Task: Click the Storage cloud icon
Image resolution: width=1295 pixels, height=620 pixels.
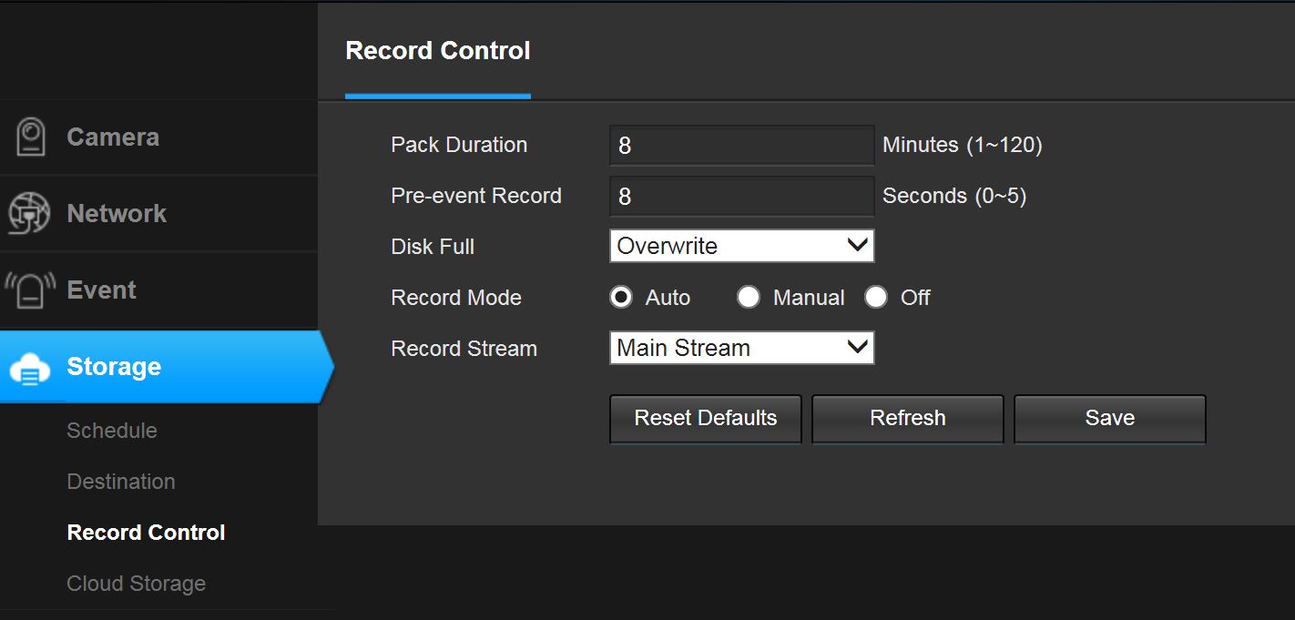Action: 30,368
